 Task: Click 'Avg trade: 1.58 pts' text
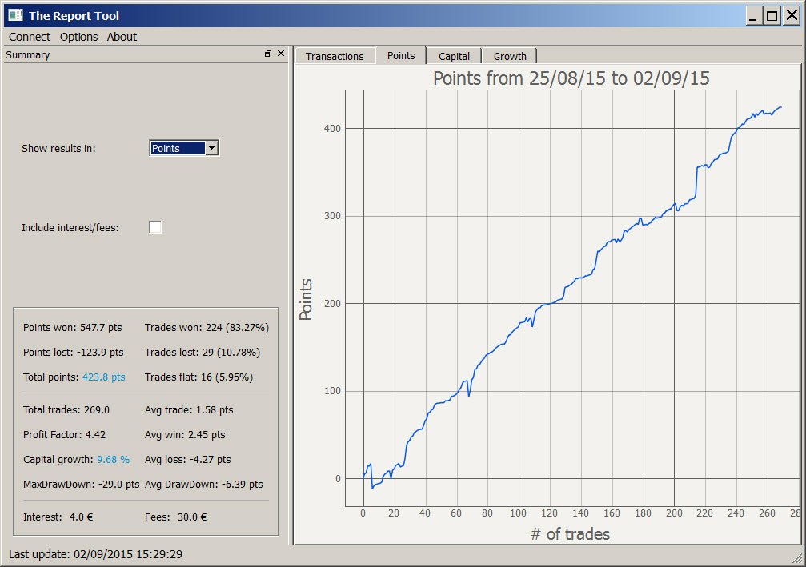coord(189,409)
